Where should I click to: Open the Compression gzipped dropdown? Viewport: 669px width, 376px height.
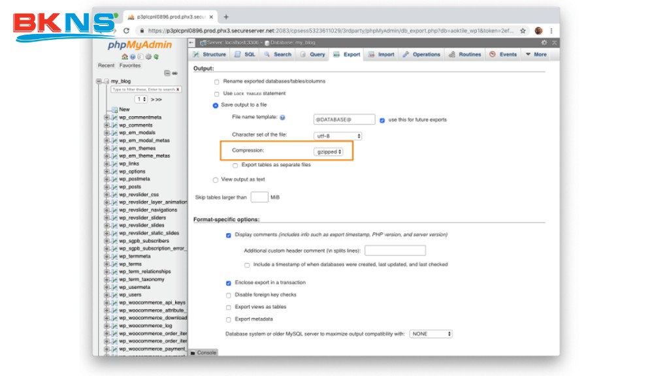coord(329,151)
